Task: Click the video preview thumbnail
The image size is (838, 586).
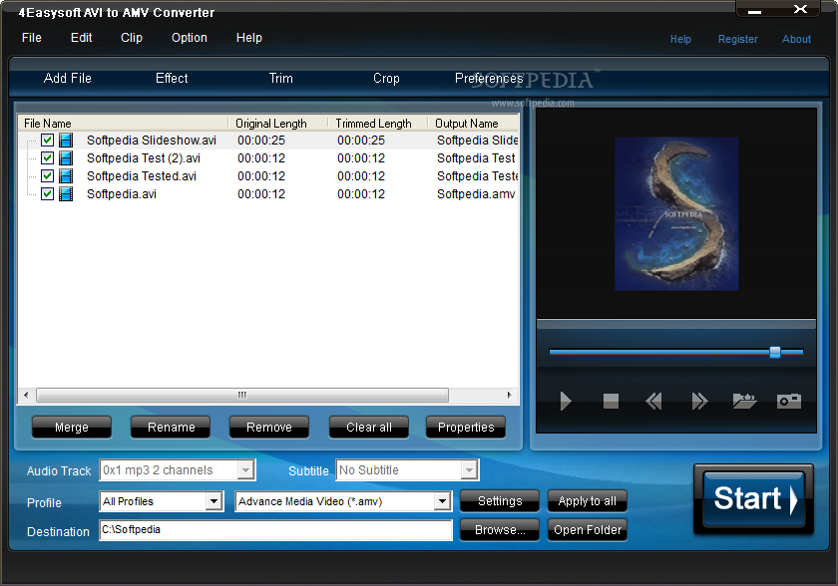Action: coord(676,213)
